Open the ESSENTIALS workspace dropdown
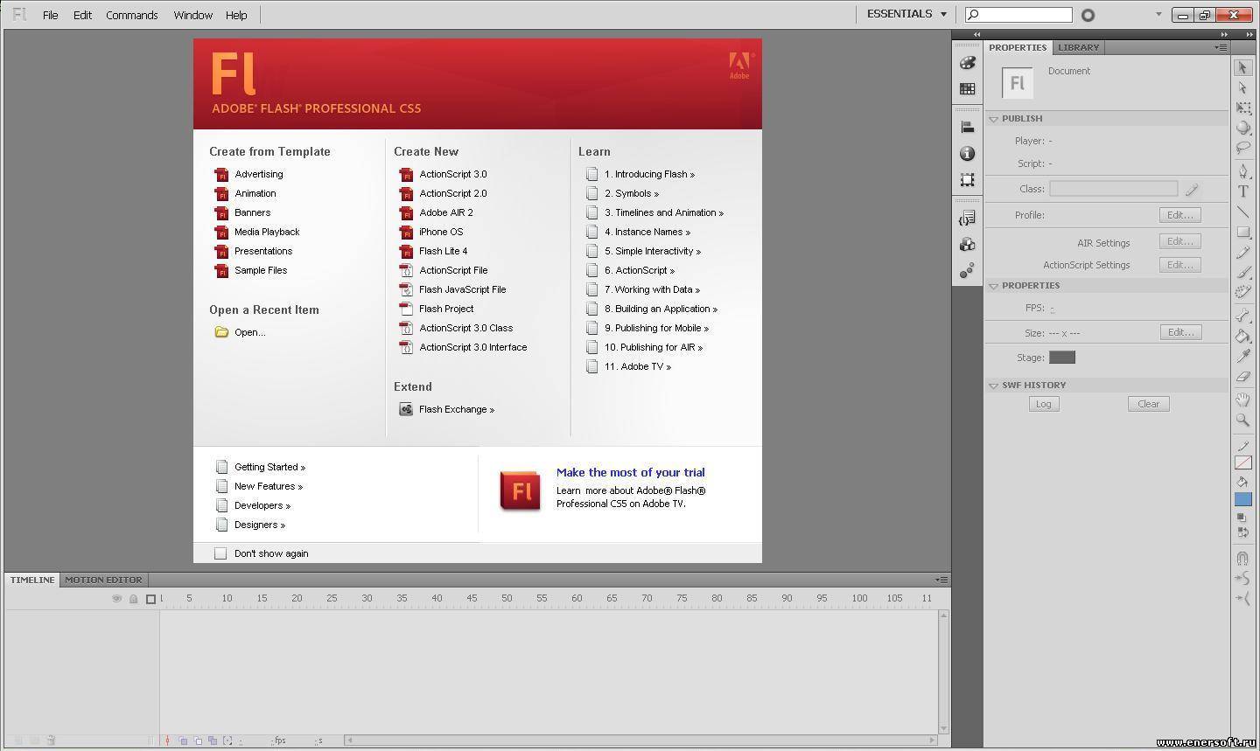Screen dimensions: 1260x751 click(x=906, y=14)
